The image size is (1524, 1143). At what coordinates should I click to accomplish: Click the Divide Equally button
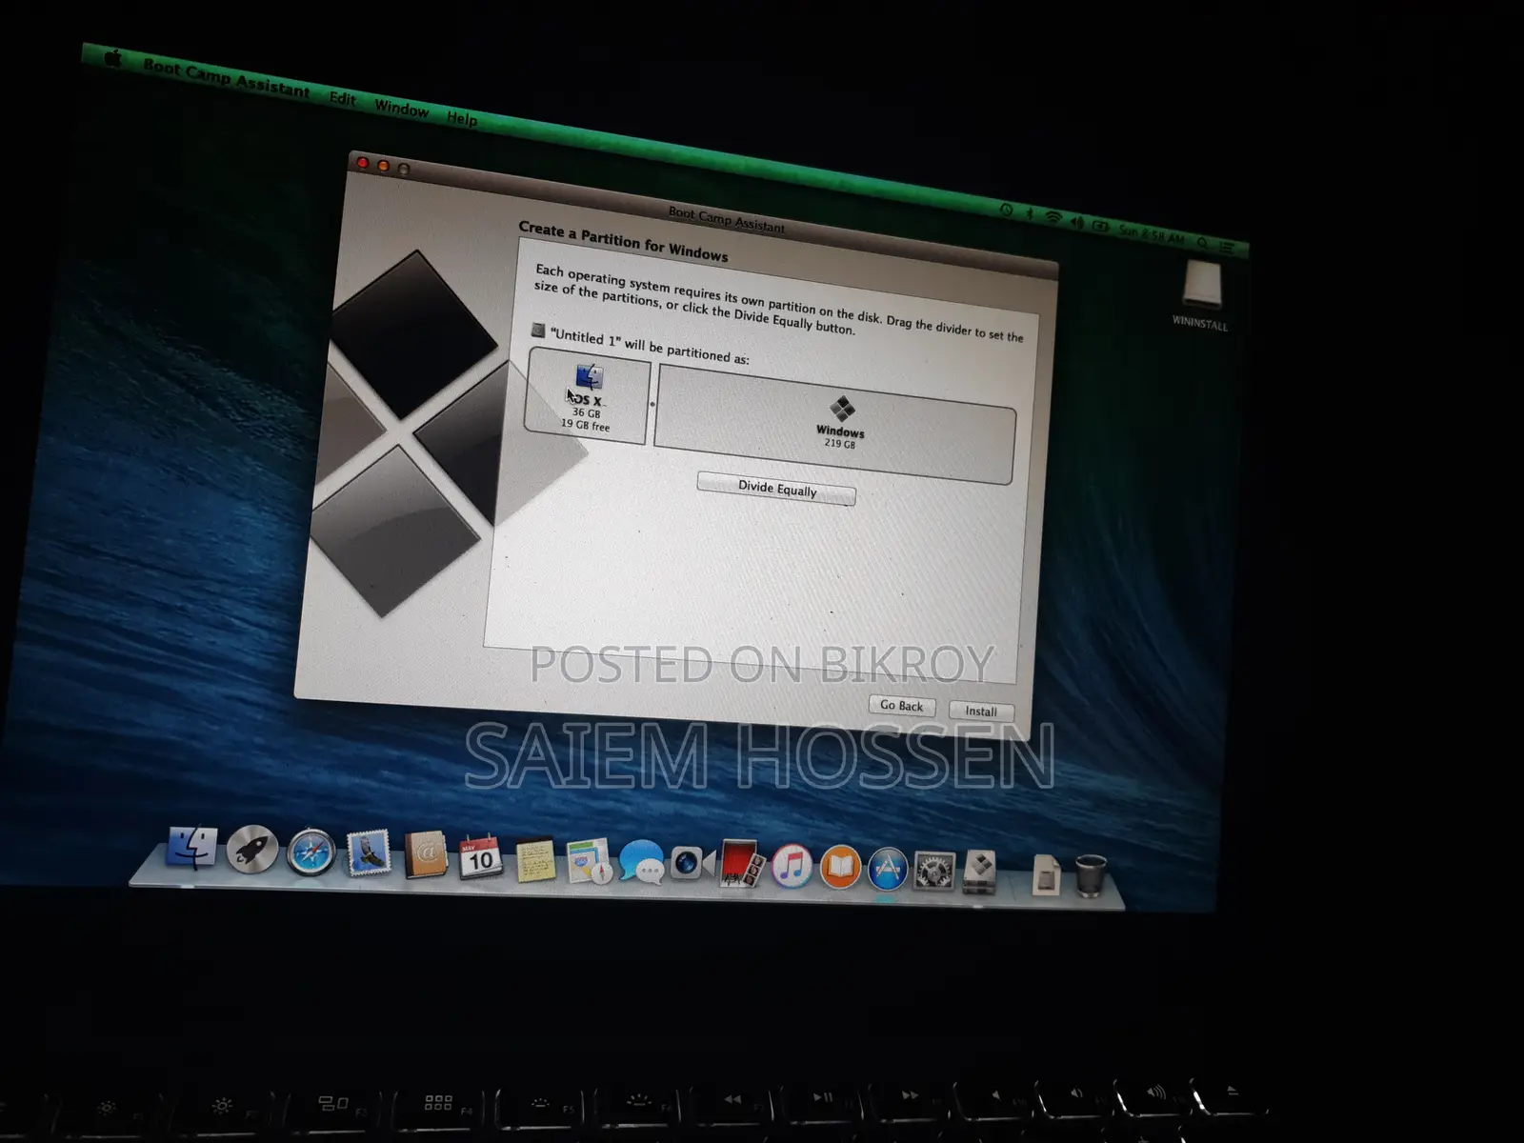click(776, 489)
